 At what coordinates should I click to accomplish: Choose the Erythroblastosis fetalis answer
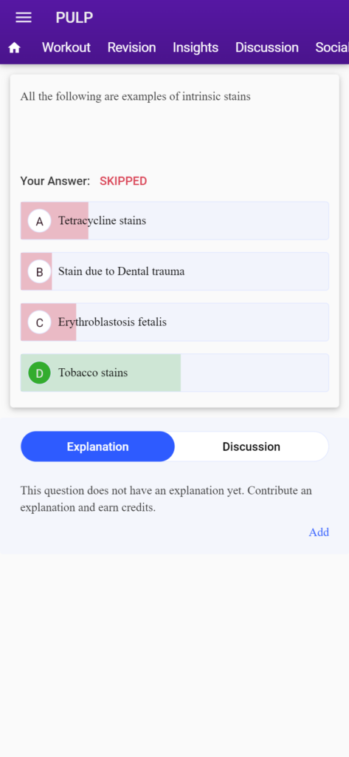pyautogui.click(x=174, y=322)
